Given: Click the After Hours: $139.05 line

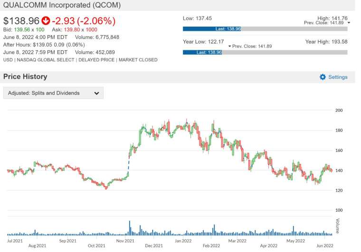Looking at the screenshot, I should (44, 45).
